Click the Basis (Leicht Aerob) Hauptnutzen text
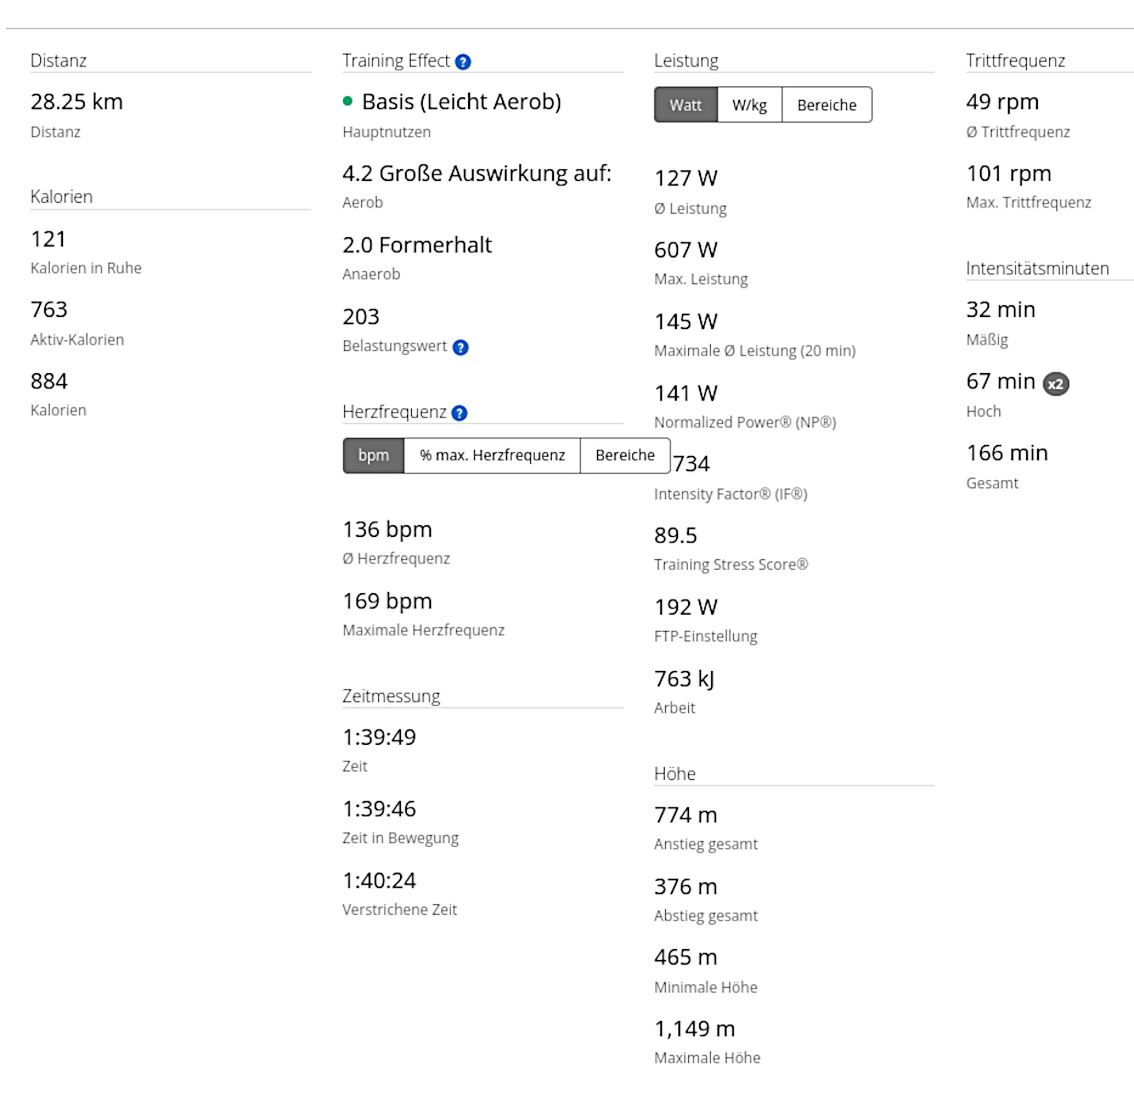Screen dimensions: 1134x1107 pos(461,102)
